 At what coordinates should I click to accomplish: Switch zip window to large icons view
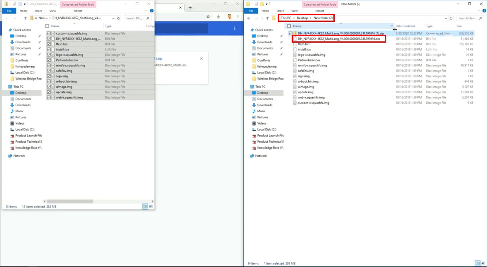click(x=151, y=207)
